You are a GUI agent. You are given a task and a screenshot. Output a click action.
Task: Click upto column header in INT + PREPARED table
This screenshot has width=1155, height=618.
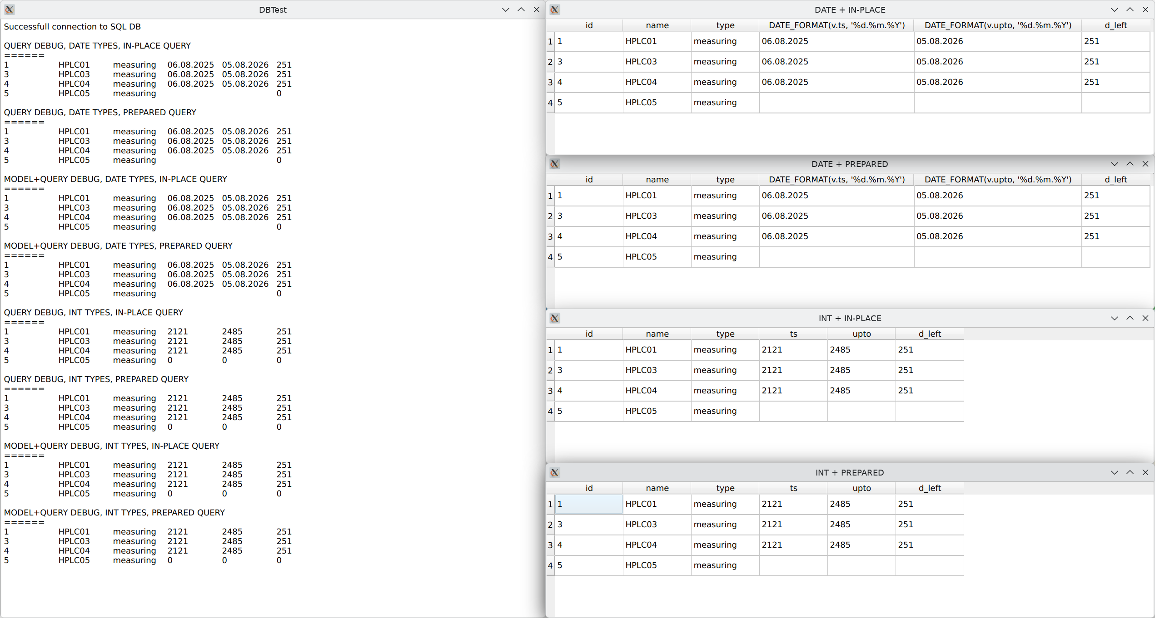click(861, 488)
